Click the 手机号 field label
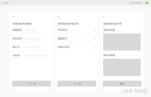This screenshot has width=151, height=97. point(16,56)
